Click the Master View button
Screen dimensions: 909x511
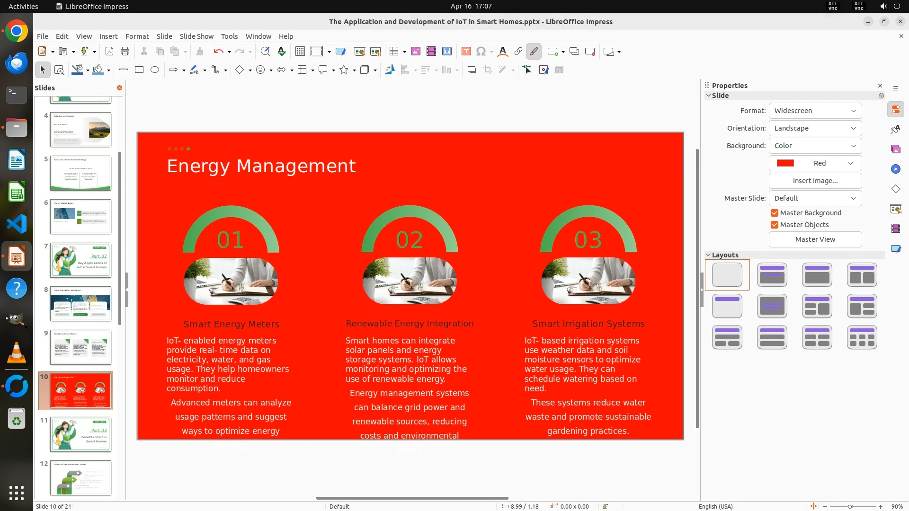[x=815, y=239]
